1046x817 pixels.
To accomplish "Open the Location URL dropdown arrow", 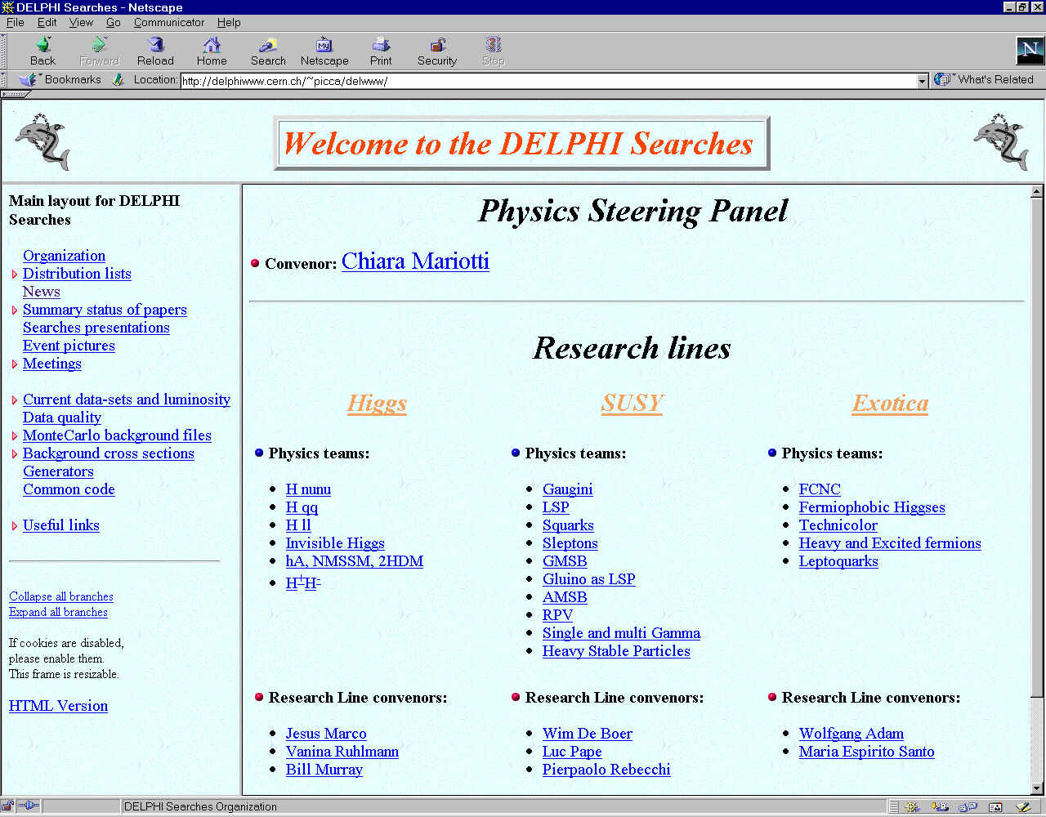I will point(923,80).
